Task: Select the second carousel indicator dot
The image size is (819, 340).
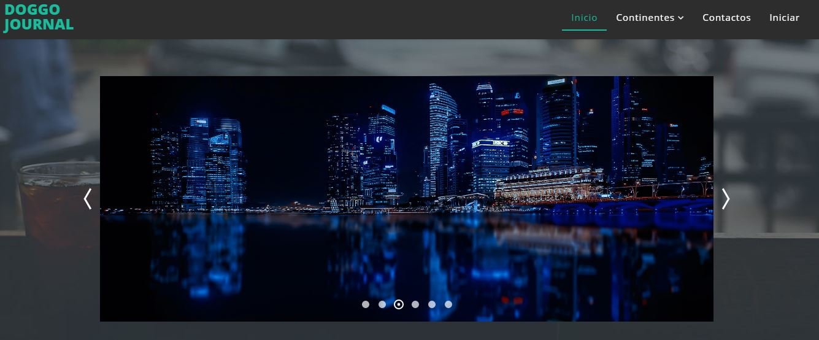Action: coord(382,304)
